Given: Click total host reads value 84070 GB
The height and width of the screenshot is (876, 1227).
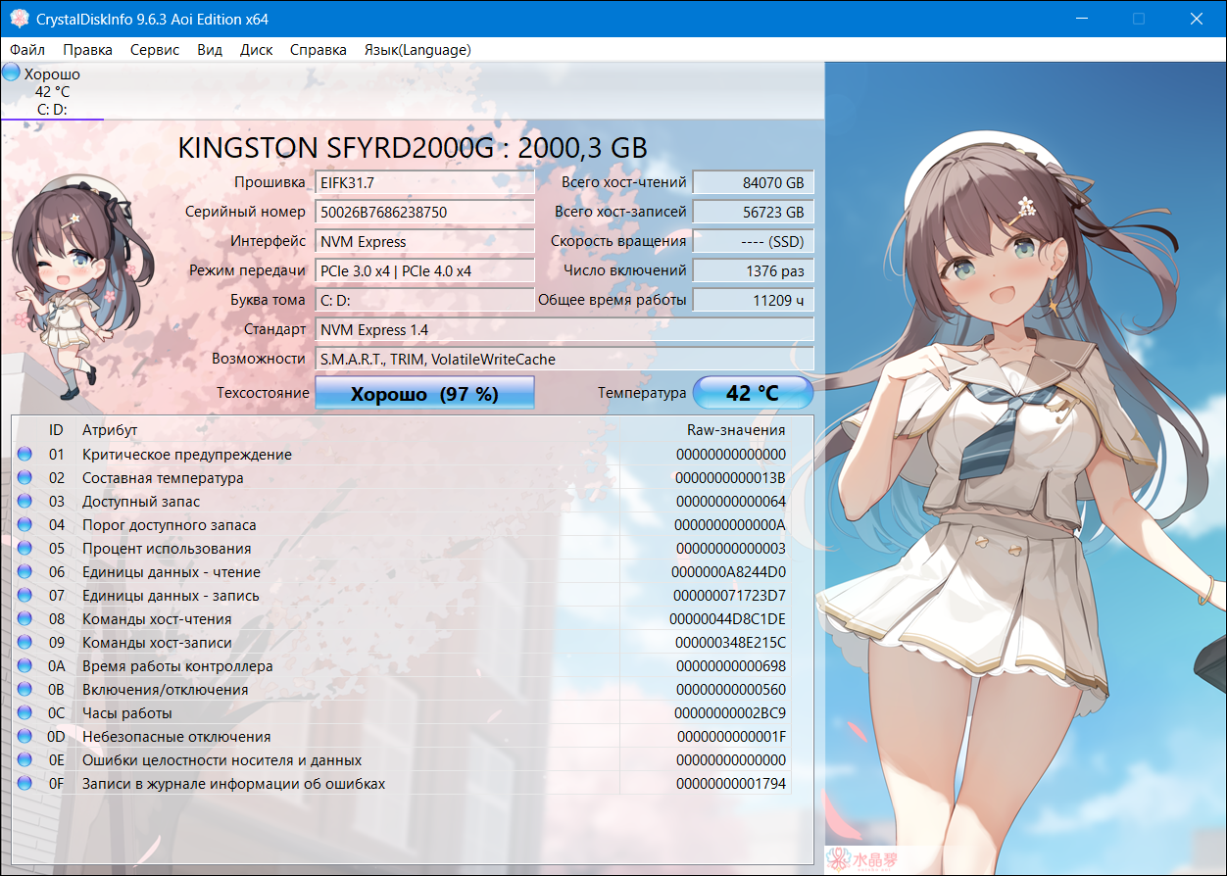Looking at the screenshot, I should coord(753,182).
